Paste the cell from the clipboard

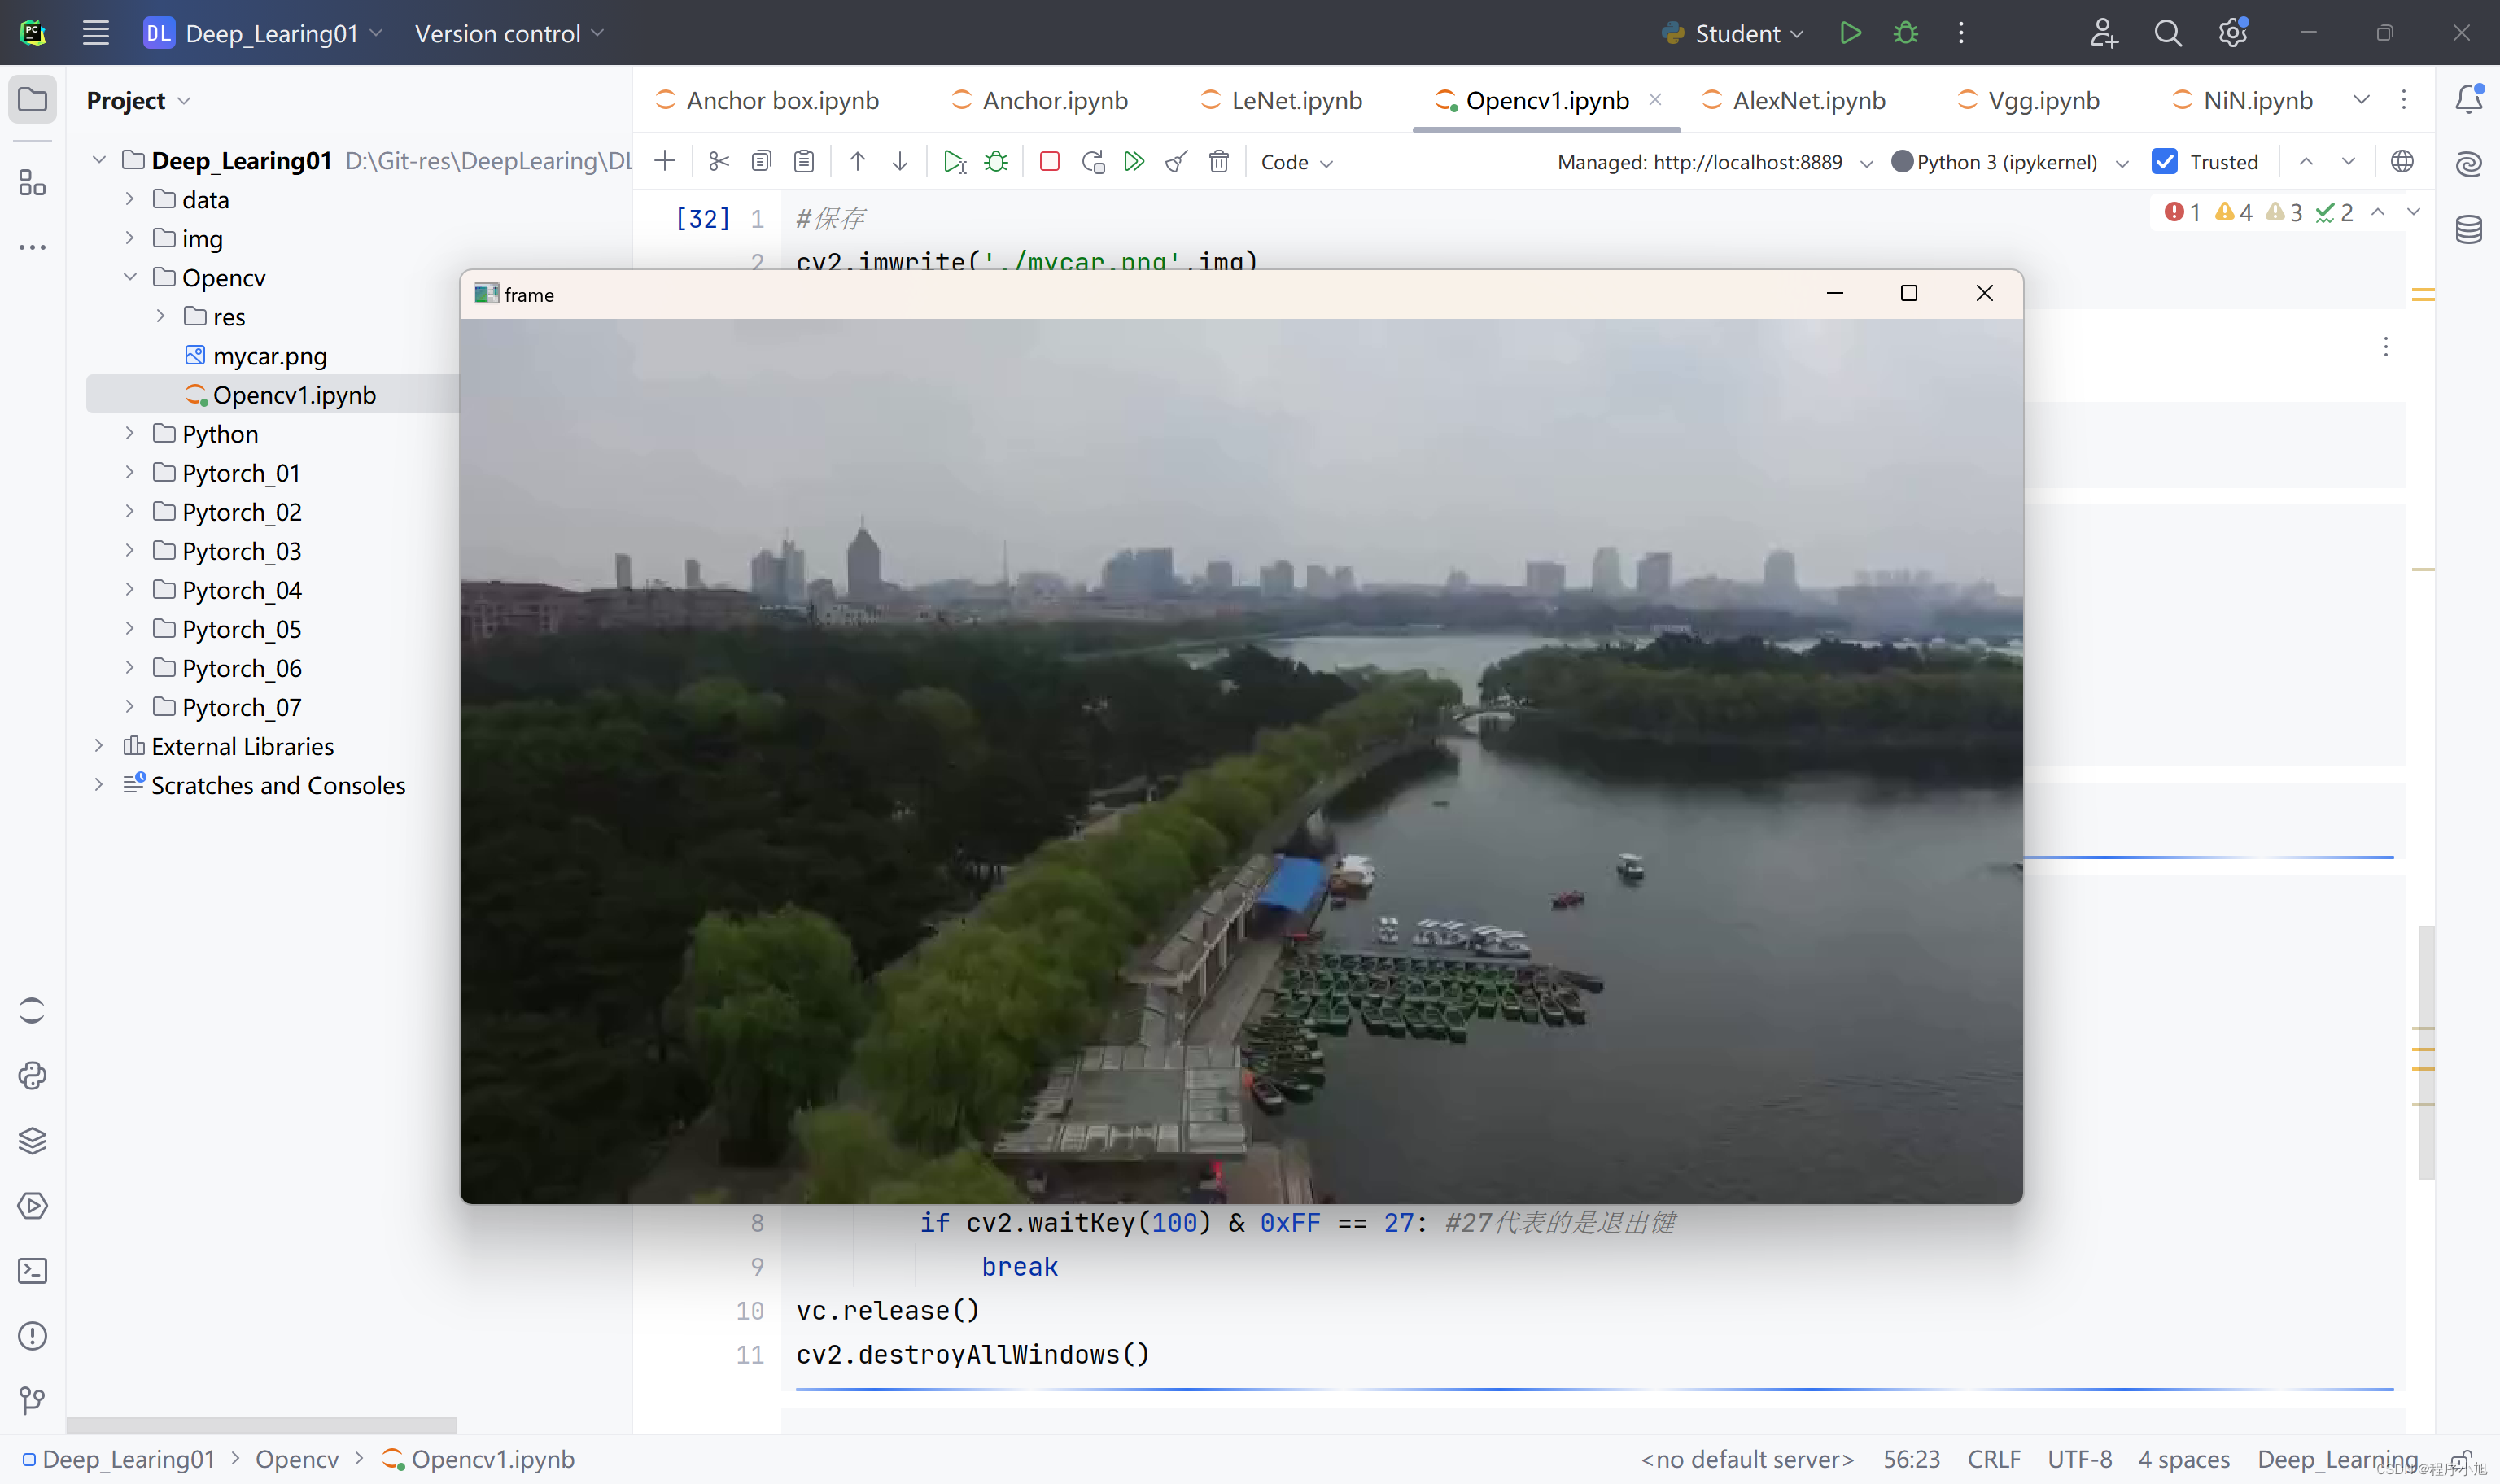(x=804, y=161)
